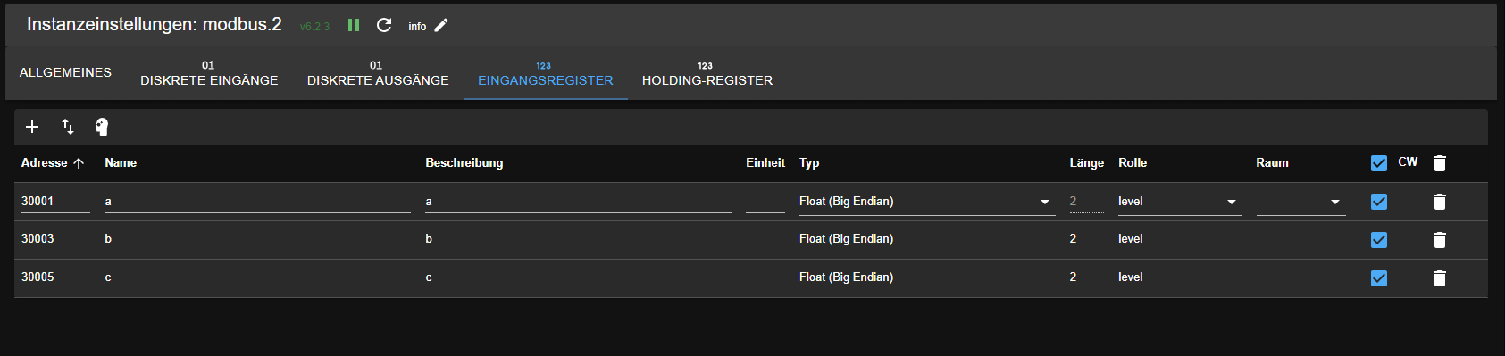Open Typ dropdown Float (Big Endian)

[x=927, y=202]
